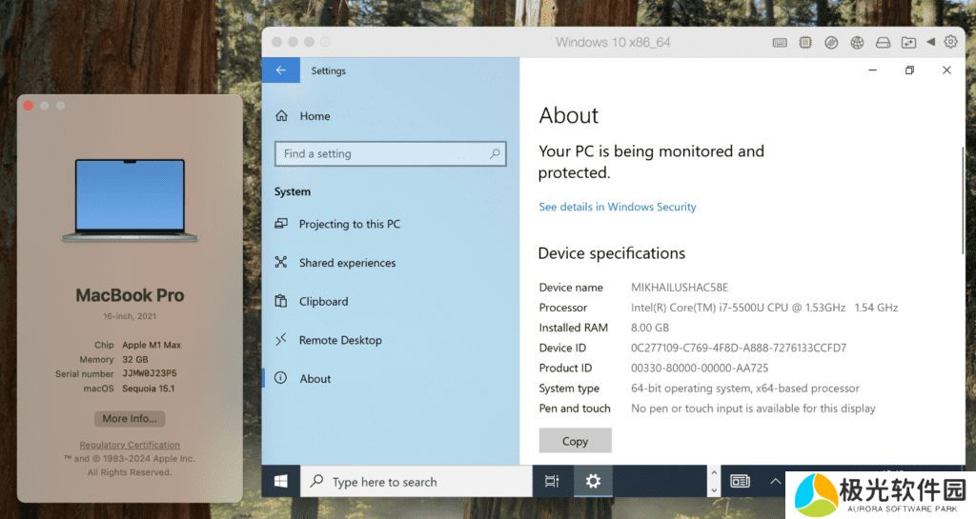Click the network globe icon in VM toolbar
Image resolution: width=976 pixels, height=519 pixels.
(x=857, y=43)
